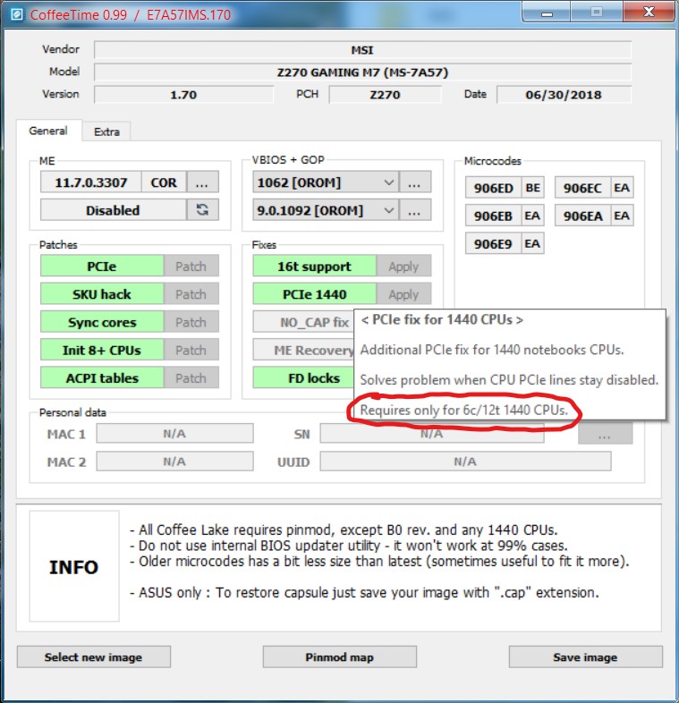Click the Model field Z270 GAMING M7

(x=362, y=72)
